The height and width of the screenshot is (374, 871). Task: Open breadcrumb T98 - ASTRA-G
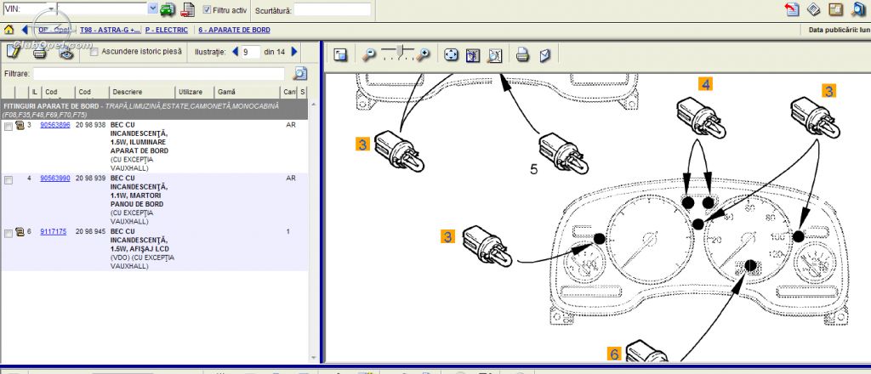110,30
